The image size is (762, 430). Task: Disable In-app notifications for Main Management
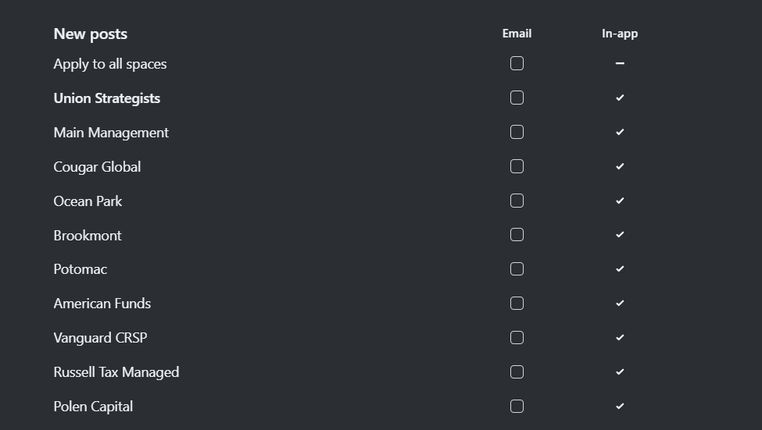pyautogui.click(x=620, y=133)
